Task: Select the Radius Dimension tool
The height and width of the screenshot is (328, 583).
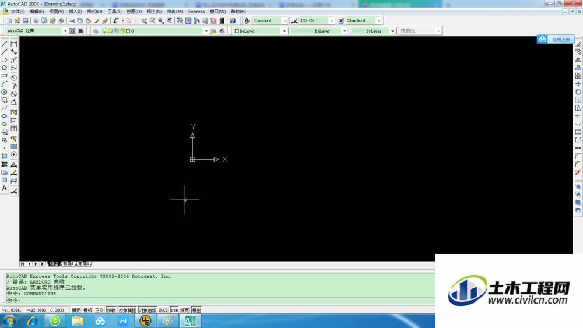Action: [14, 78]
